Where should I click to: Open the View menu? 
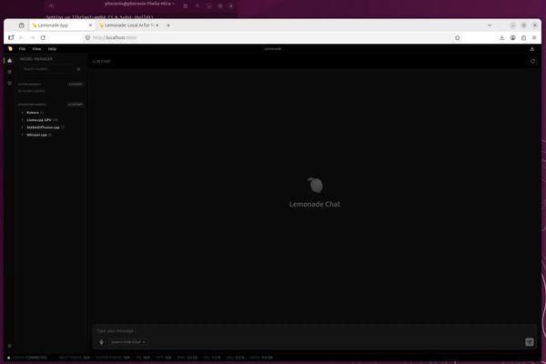tap(36, 49)
